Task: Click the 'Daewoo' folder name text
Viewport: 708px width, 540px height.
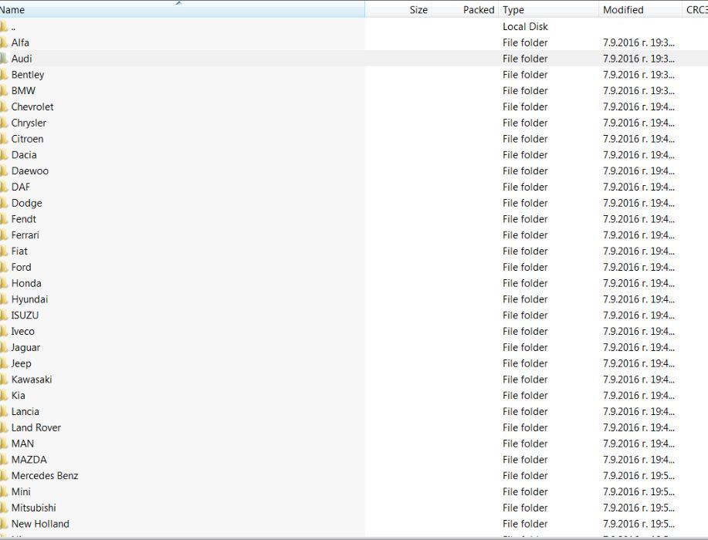Action: point(30,171)
